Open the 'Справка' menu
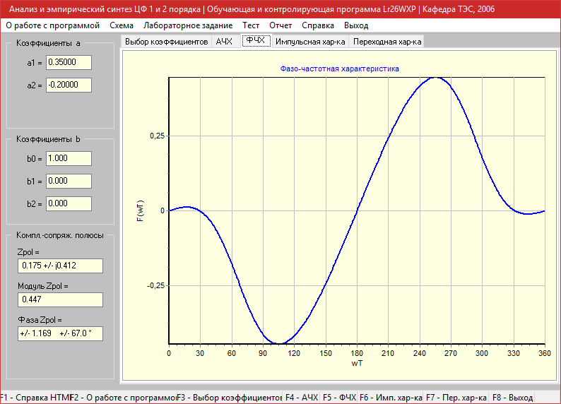 point(318,25)
